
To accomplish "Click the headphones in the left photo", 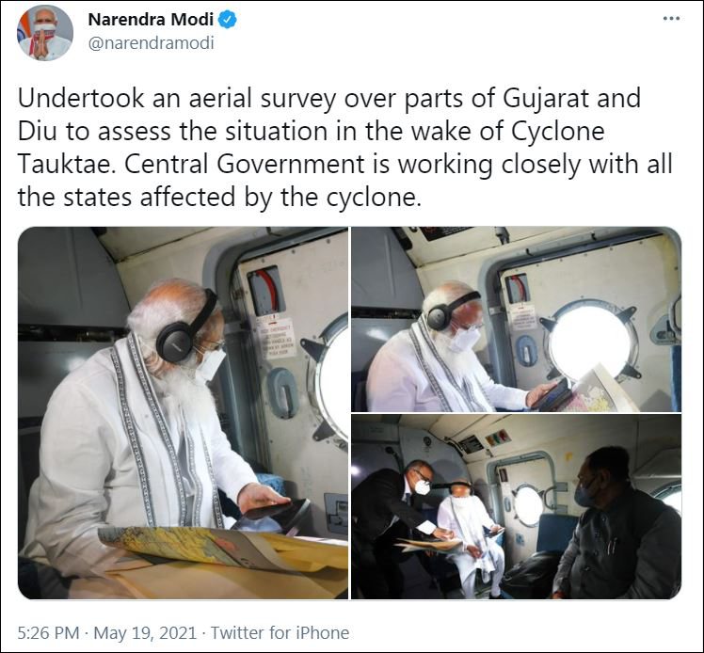I will coord(185,328).
